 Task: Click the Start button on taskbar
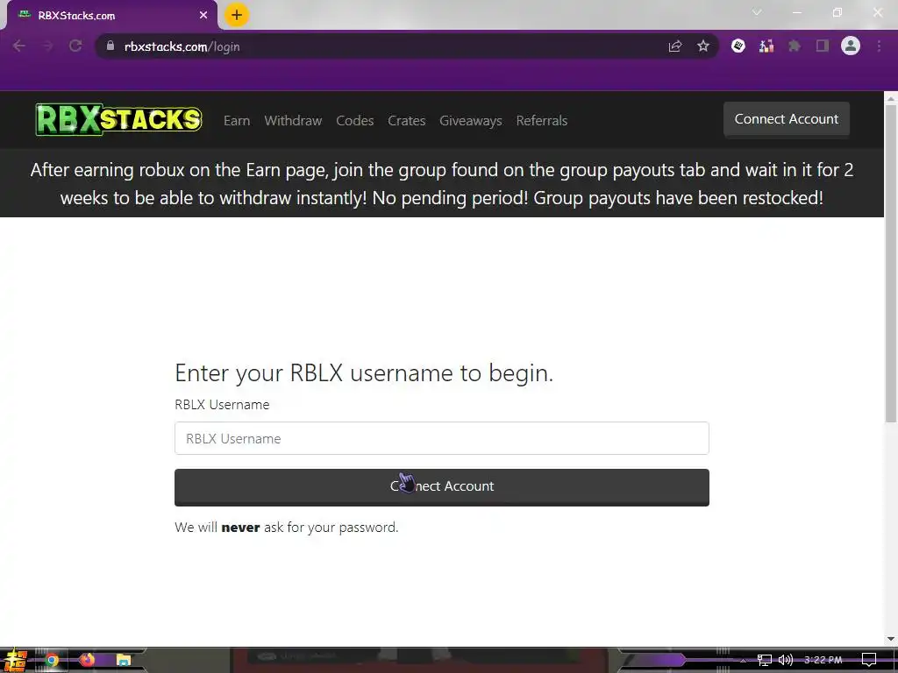click(x=14, y=660)
